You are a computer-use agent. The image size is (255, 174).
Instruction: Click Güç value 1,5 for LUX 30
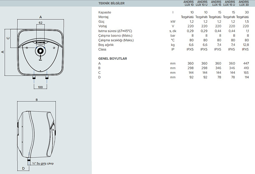point(247,22)
